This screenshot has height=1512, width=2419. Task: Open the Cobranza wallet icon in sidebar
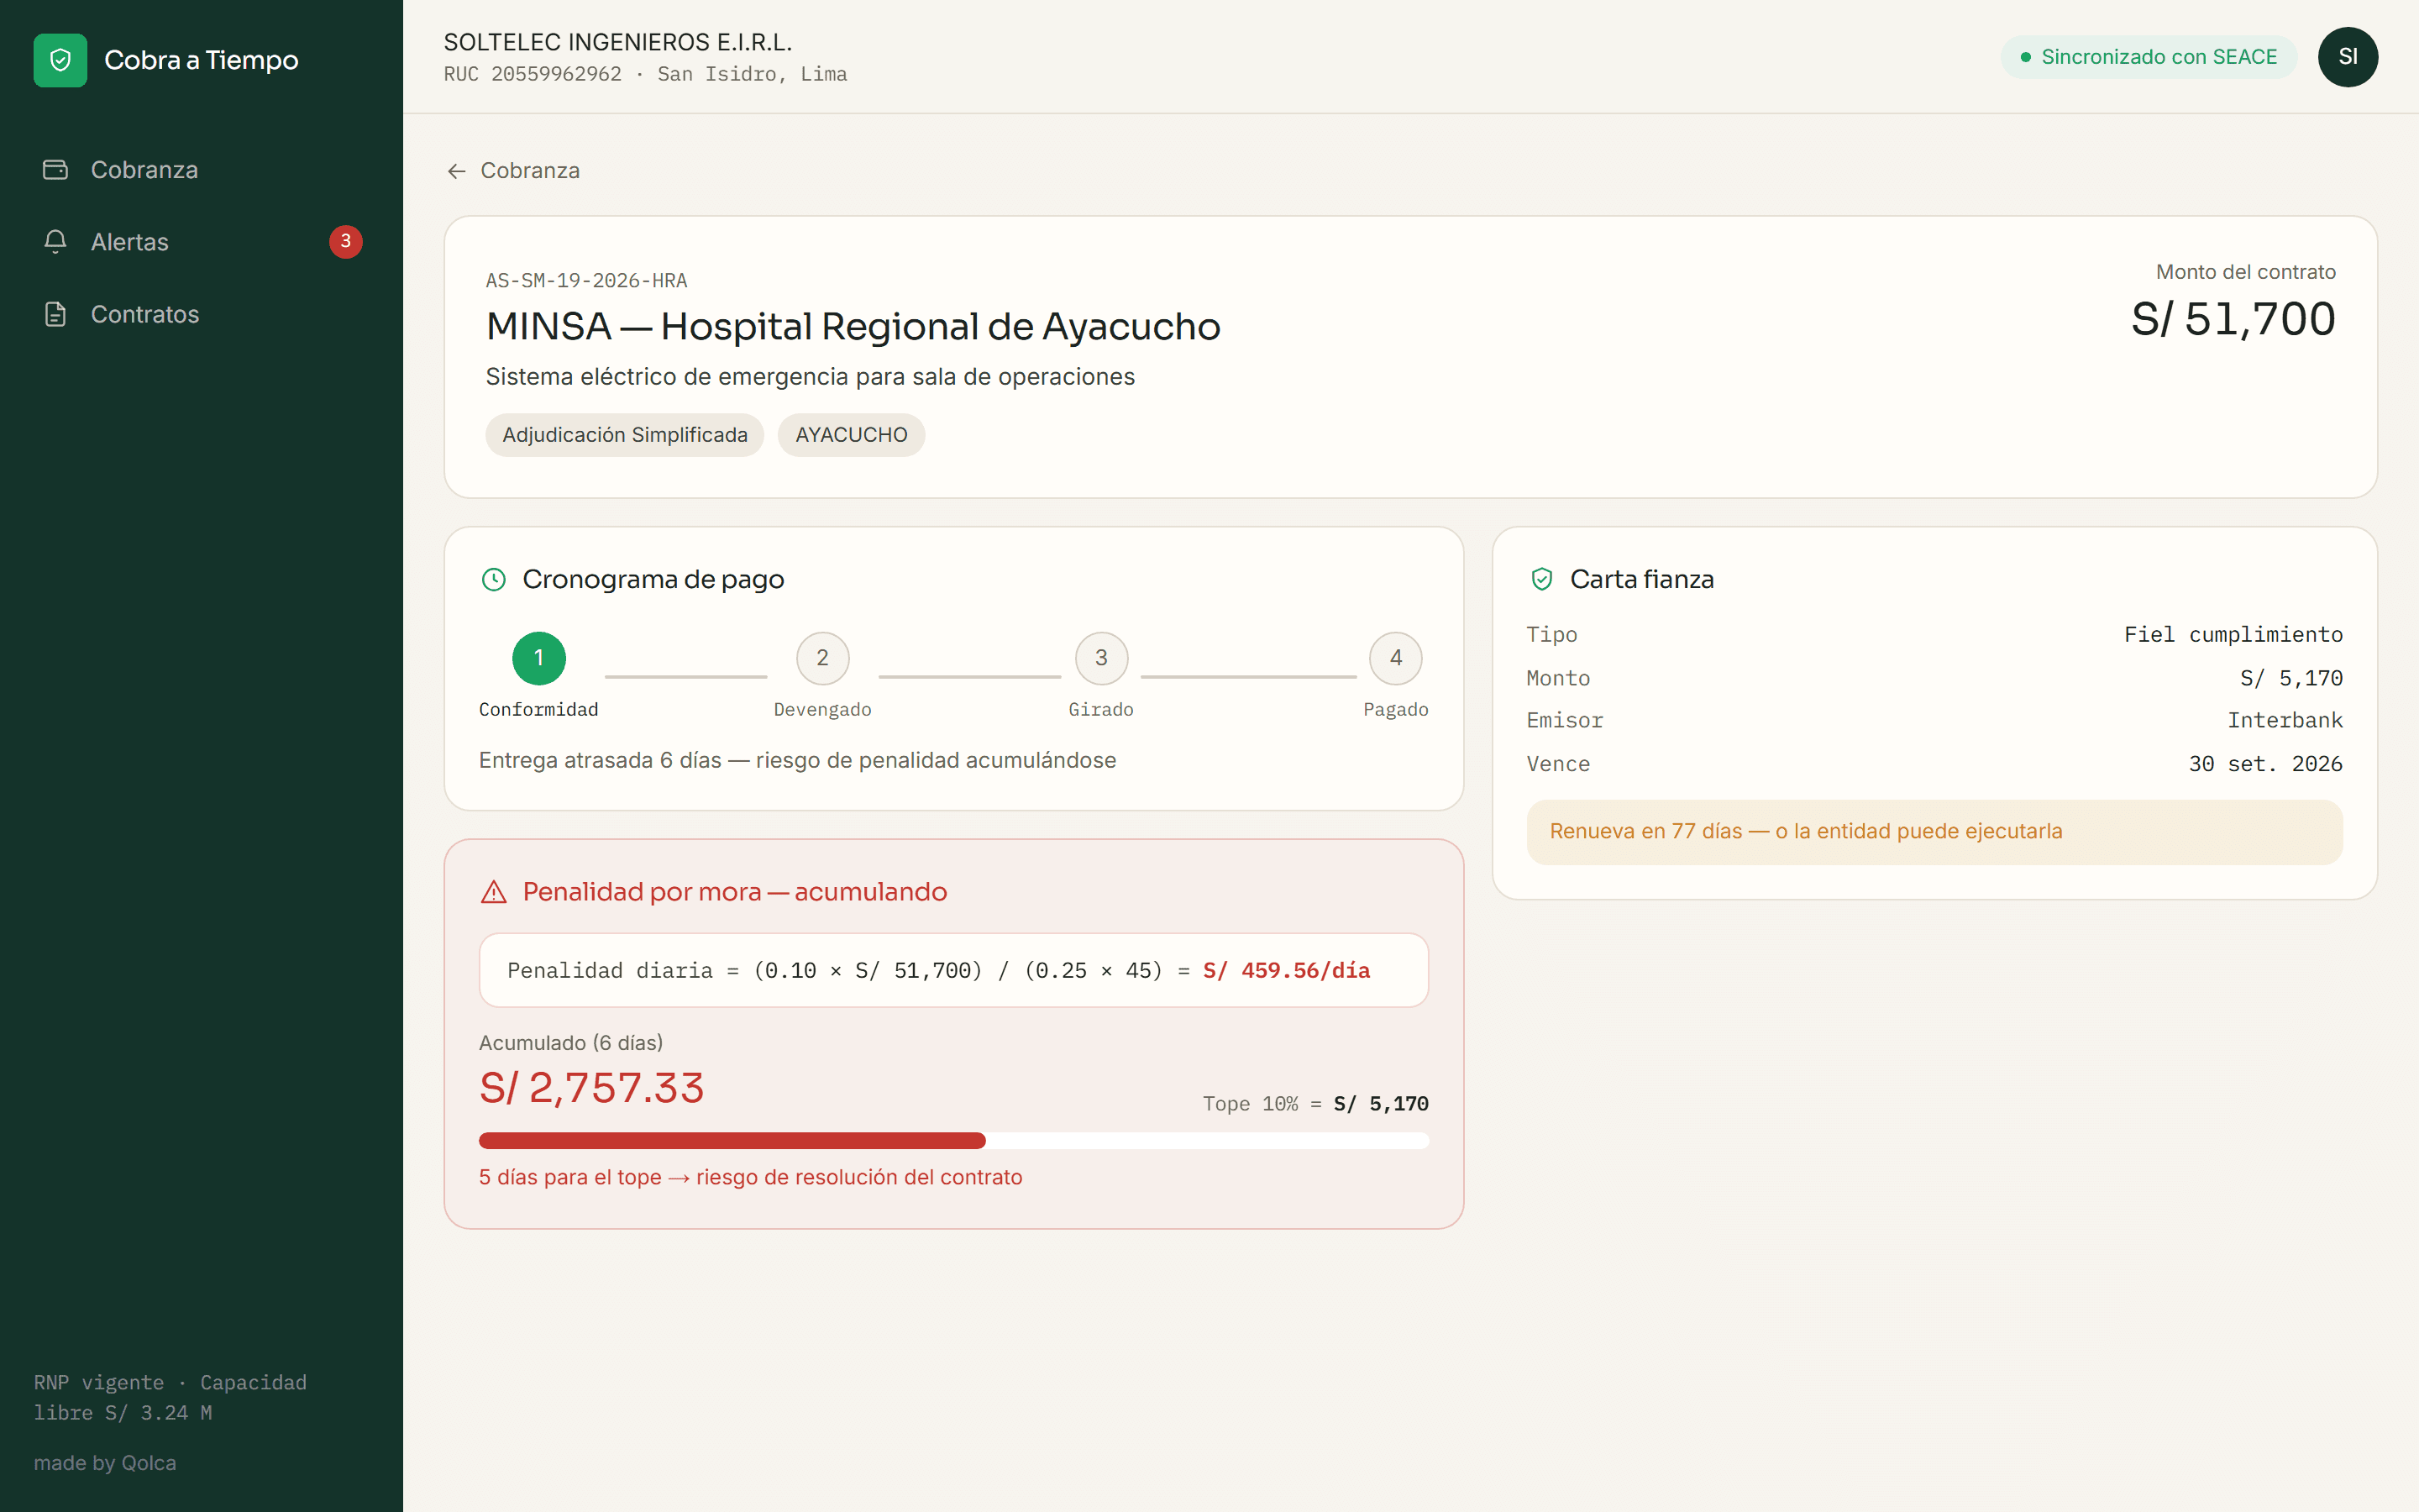55,170
